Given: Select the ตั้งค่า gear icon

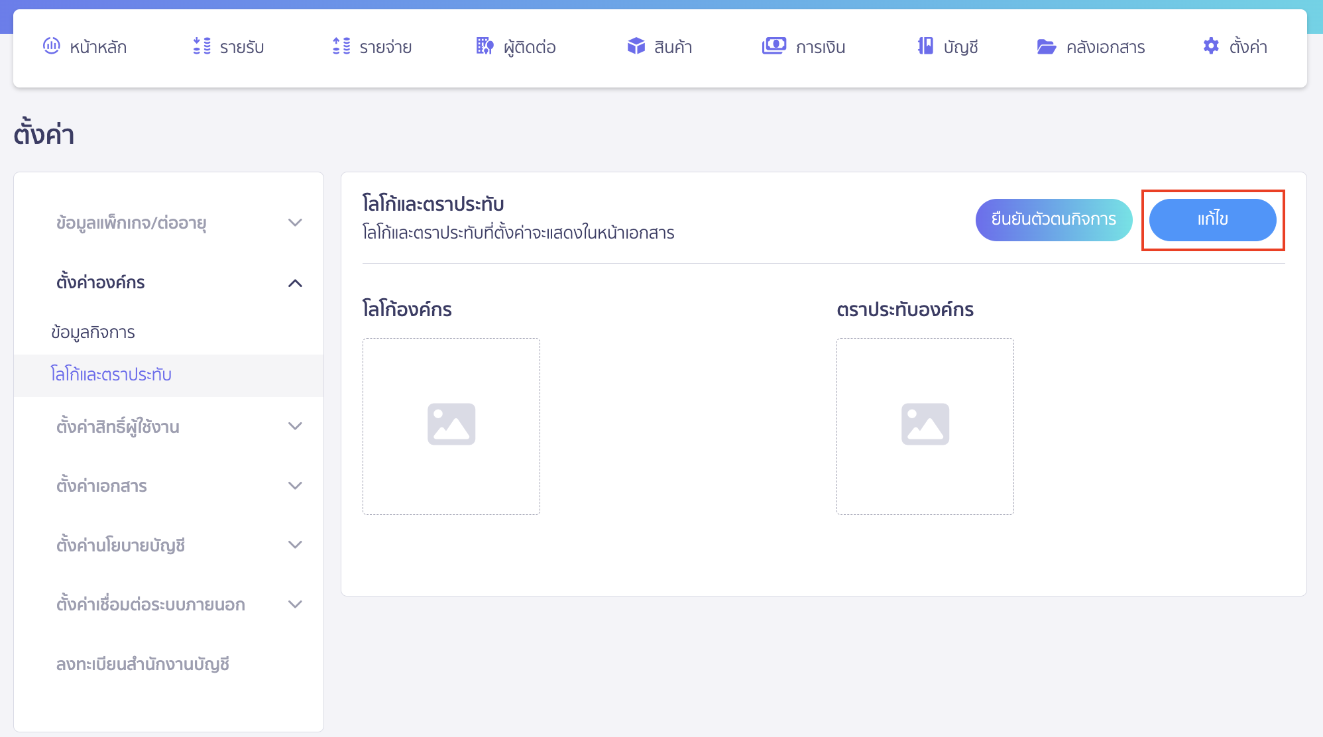Looking at the screenshot, I should tap(1210, 46).
